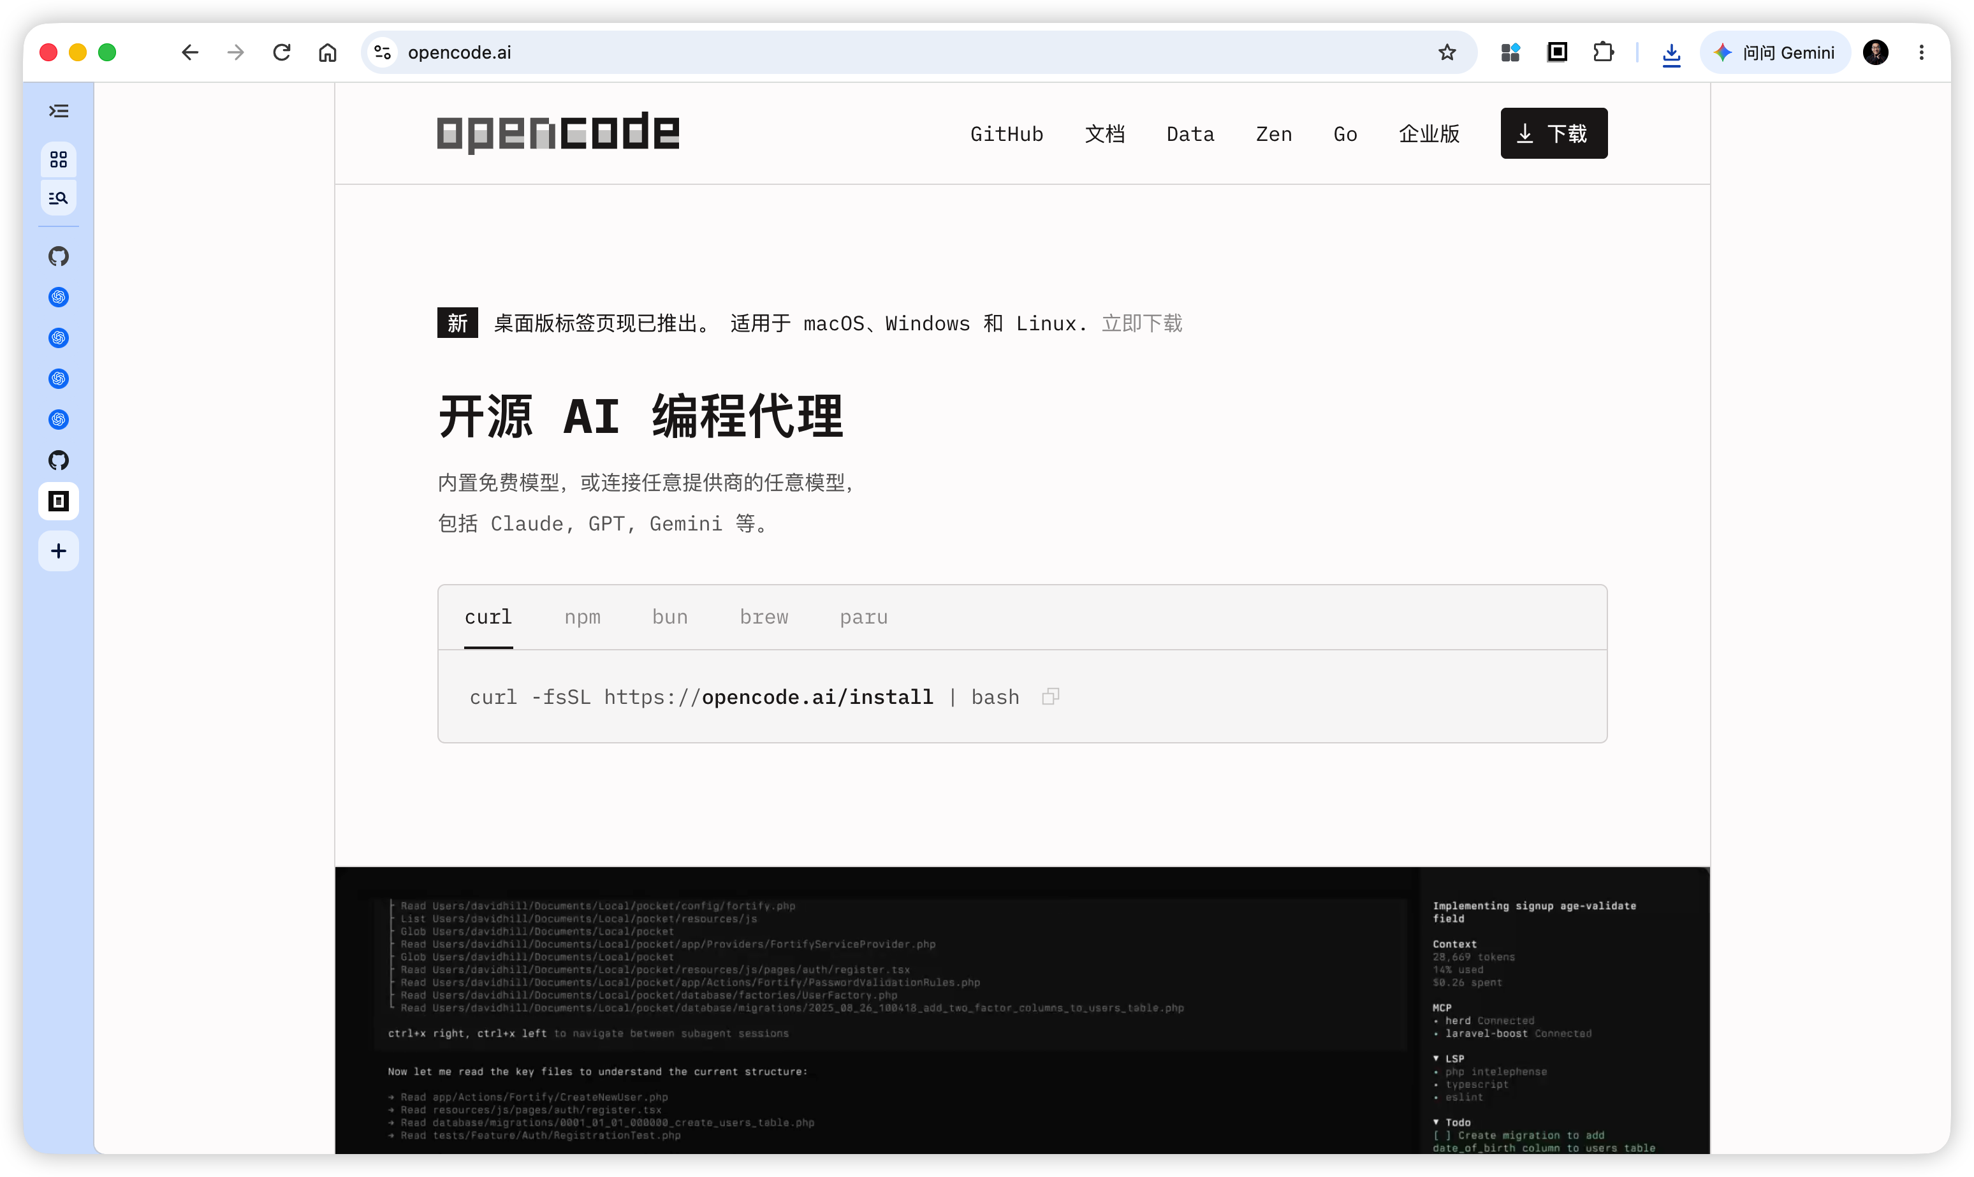Screen dimensions: 1974x1177
Task: Open the Data navigation link
Action: (1190, 134)
